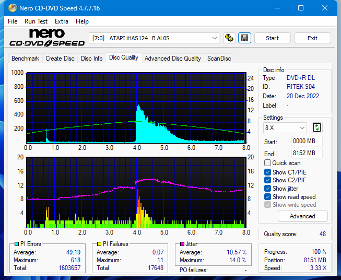Click the magenta Jitter color swatch

(x=182, y=244)
